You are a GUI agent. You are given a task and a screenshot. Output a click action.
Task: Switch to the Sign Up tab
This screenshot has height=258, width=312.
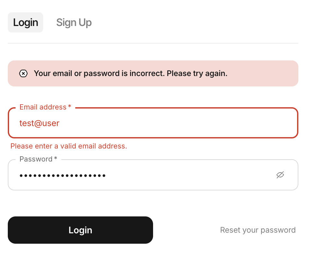point(74,22)
